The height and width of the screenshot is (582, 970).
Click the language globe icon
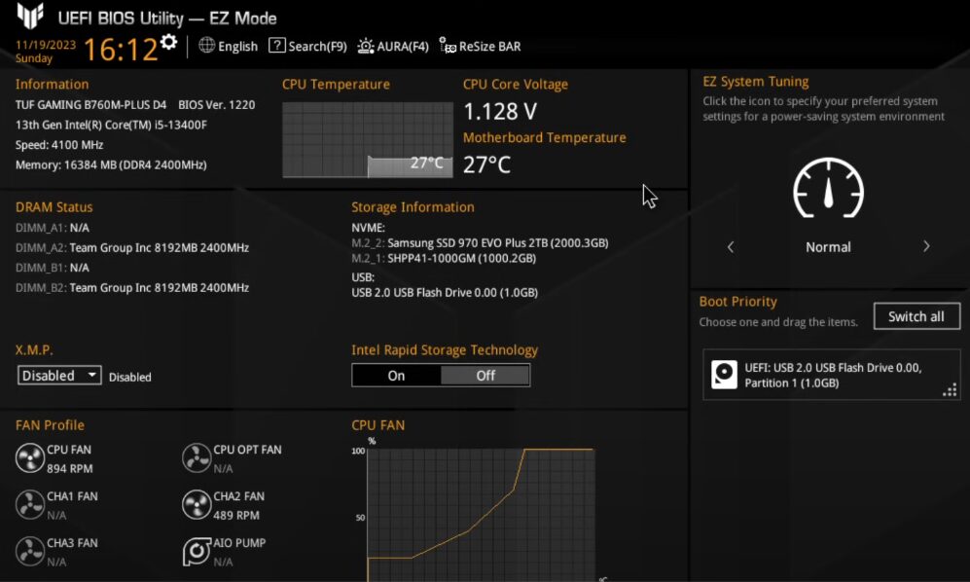[206, 45]
